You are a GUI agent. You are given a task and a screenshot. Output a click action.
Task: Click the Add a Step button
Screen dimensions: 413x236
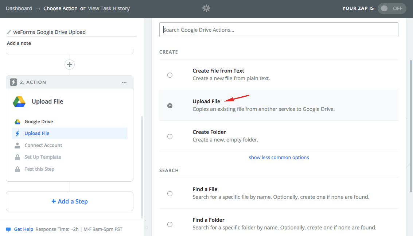[70, 201]
